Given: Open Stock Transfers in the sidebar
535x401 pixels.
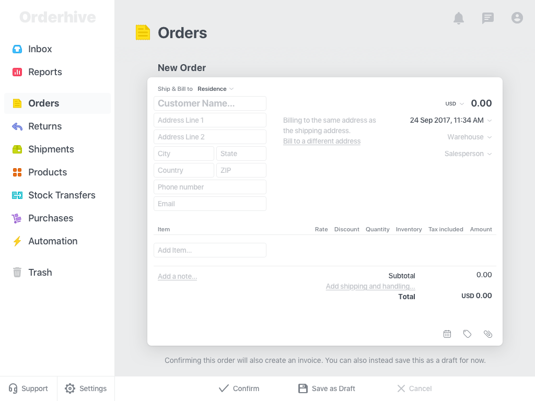Looking at the screenshot, I should click(62, 195).
